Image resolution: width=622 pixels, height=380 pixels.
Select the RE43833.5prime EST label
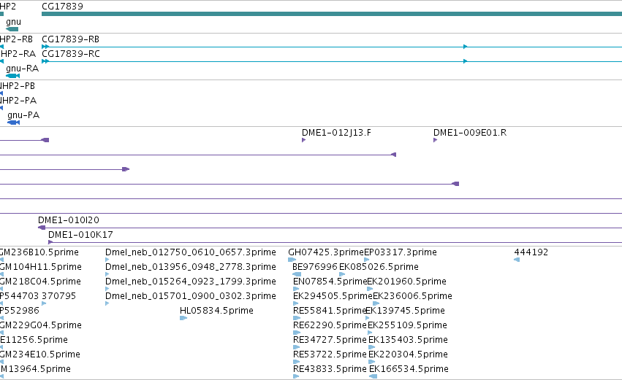(x=330, y=369)
